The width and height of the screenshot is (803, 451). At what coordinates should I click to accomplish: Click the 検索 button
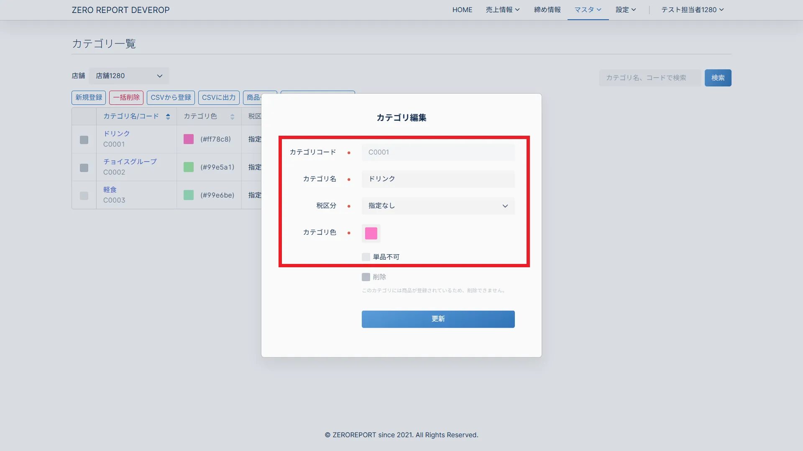coord(718,78)
